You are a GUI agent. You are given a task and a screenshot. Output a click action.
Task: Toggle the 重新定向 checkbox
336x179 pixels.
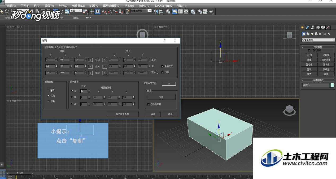163,66
